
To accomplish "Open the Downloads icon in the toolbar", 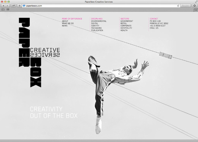I will [195, 6].
